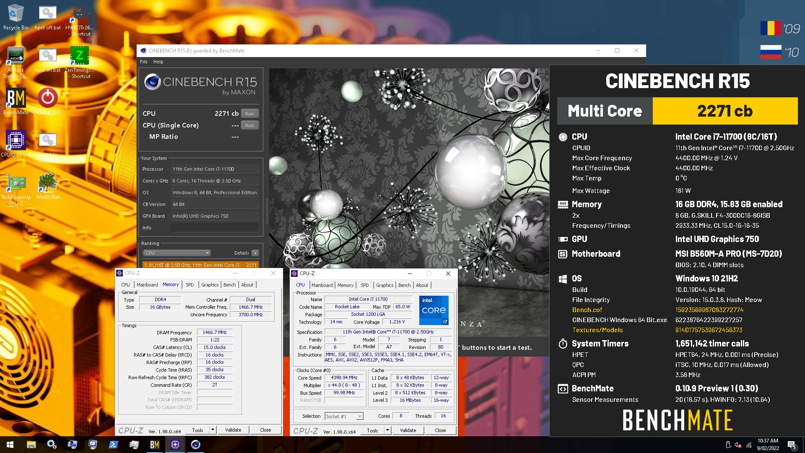
Task: Open the Recycle Bin desktop icon
Action: pyautogui.click(x=16, y=18)
